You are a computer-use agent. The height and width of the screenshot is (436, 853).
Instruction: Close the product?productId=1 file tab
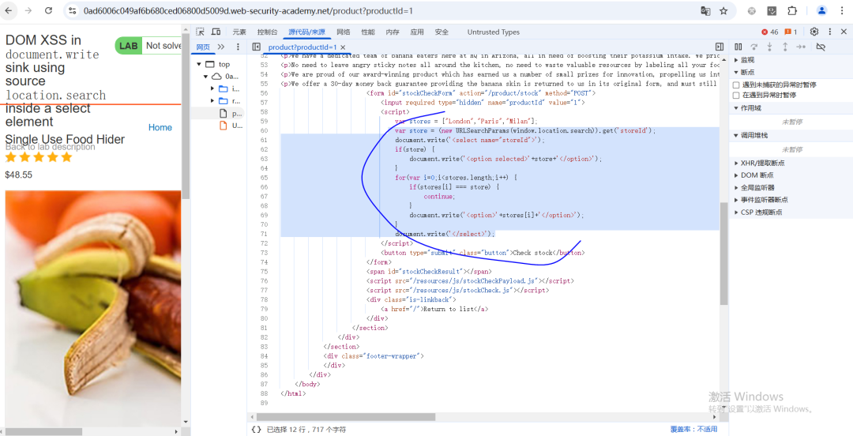[343, 47]
